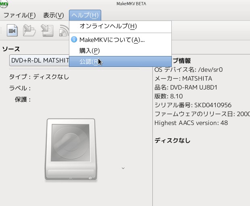This screenshot has height=206, width=250.
Task: Click the large optical drive image
Action: [x=71, y=150]
